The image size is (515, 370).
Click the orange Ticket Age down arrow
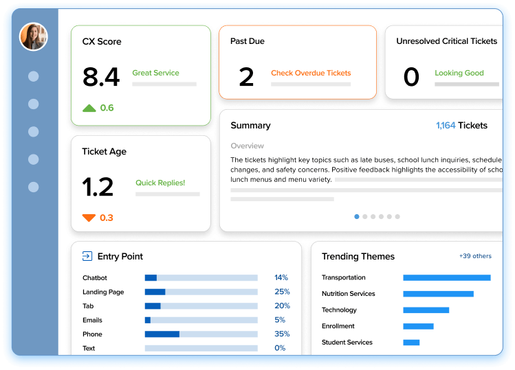tap(89, 218)
